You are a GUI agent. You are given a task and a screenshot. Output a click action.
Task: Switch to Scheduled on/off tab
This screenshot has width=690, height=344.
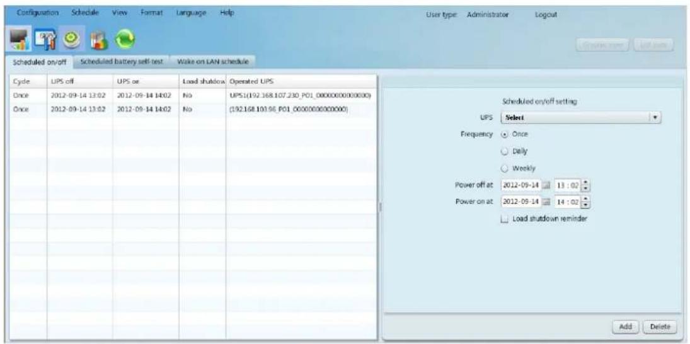click(40, 62)
